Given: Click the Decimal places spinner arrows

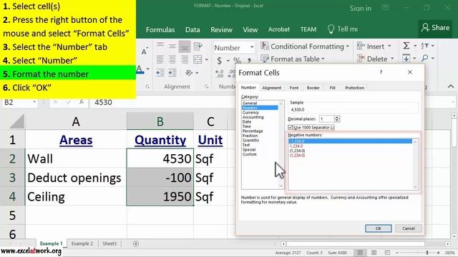Looking at the screenshot, I should click(337, 119).
